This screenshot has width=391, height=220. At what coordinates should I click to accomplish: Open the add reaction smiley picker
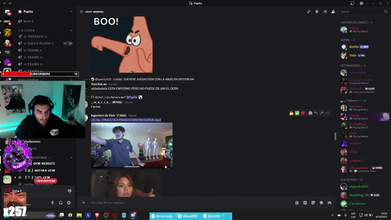click(x=310, y=113)
